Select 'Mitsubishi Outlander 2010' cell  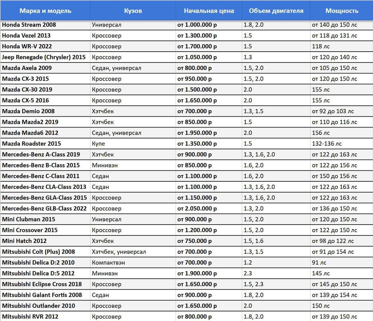click(45, 306)
